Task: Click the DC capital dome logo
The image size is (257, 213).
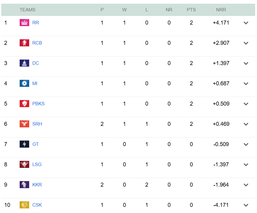Action: [x=25, y=63]
